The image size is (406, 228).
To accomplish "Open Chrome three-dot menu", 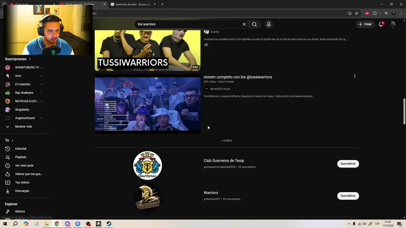I will tap(401, 13).
